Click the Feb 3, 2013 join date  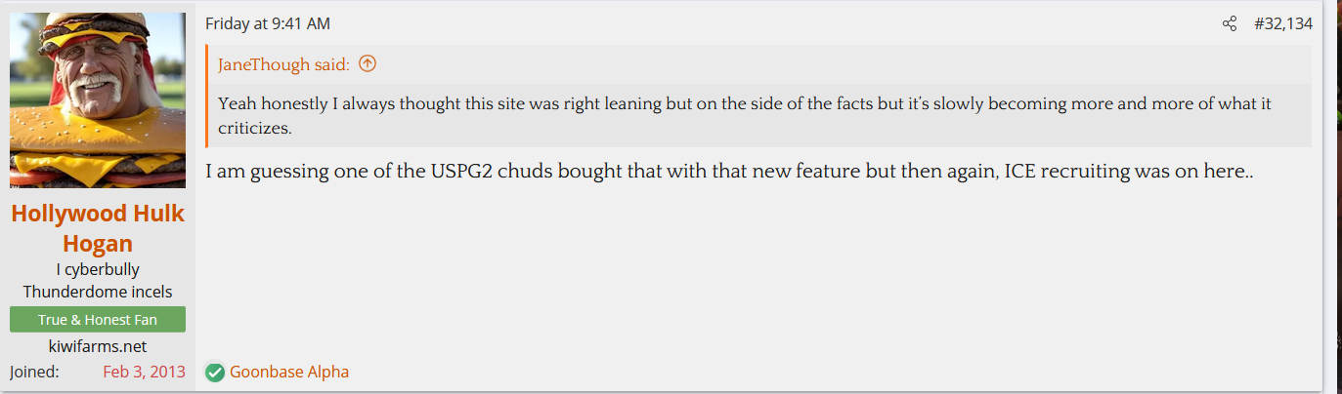tap(144, 372)
